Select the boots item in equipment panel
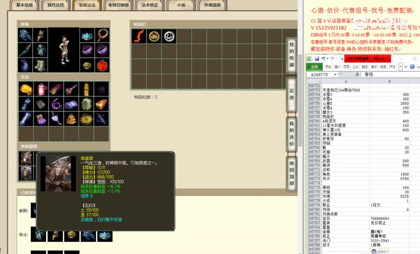Screen dimensions: 420x254 (40, 65)
